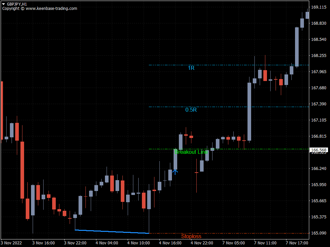Screen dimensions: 330x247
Task: Click the blue support trendline at bottom
Action: pos(112,232)
